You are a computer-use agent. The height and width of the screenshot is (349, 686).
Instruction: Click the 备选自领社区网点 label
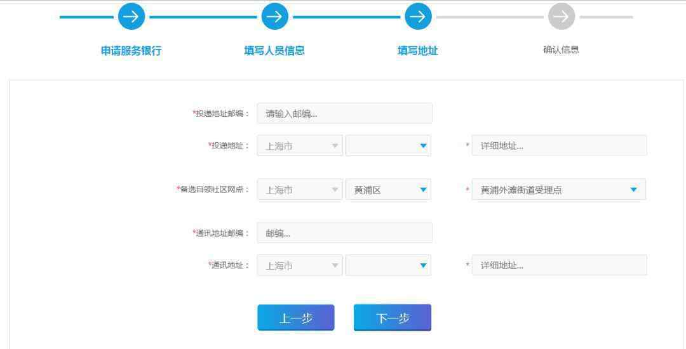click(x=213, y=189)
